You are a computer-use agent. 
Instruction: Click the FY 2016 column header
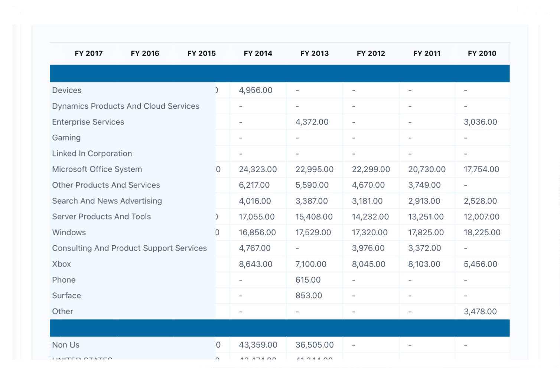145,53
